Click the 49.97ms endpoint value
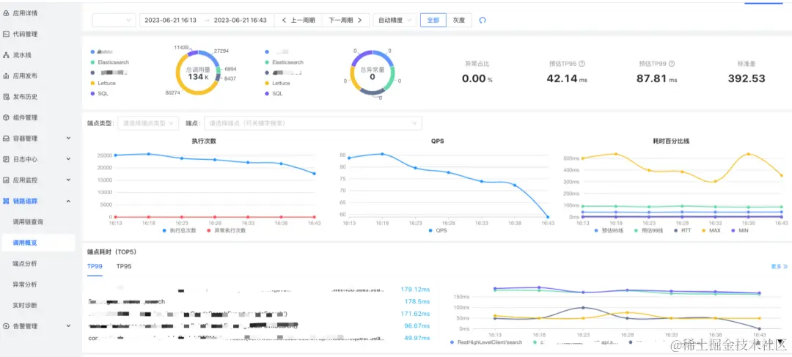This screenshot has height=357, width=792. pyautogui.click(x=417, y=338)
